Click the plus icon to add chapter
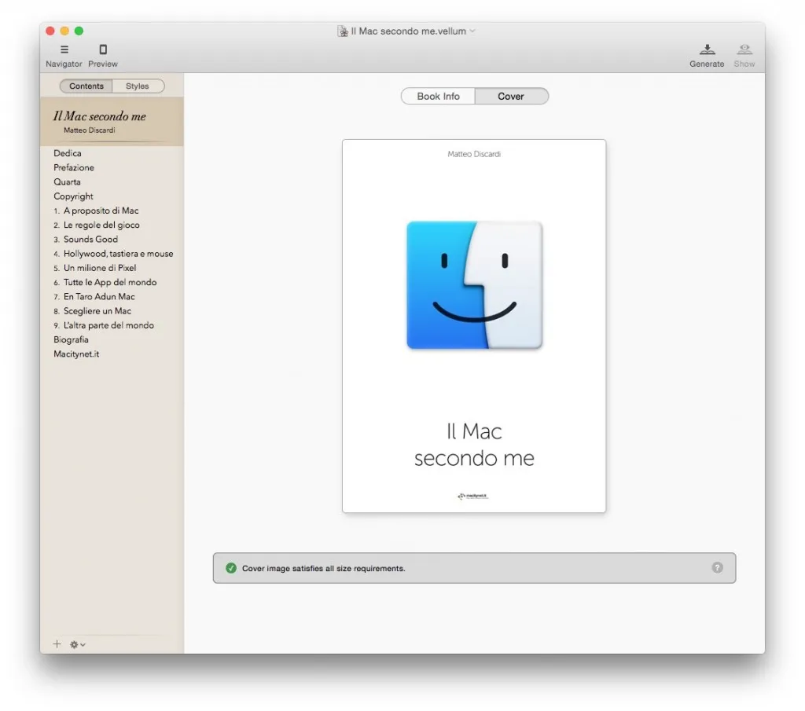 (x=57, y=644)
